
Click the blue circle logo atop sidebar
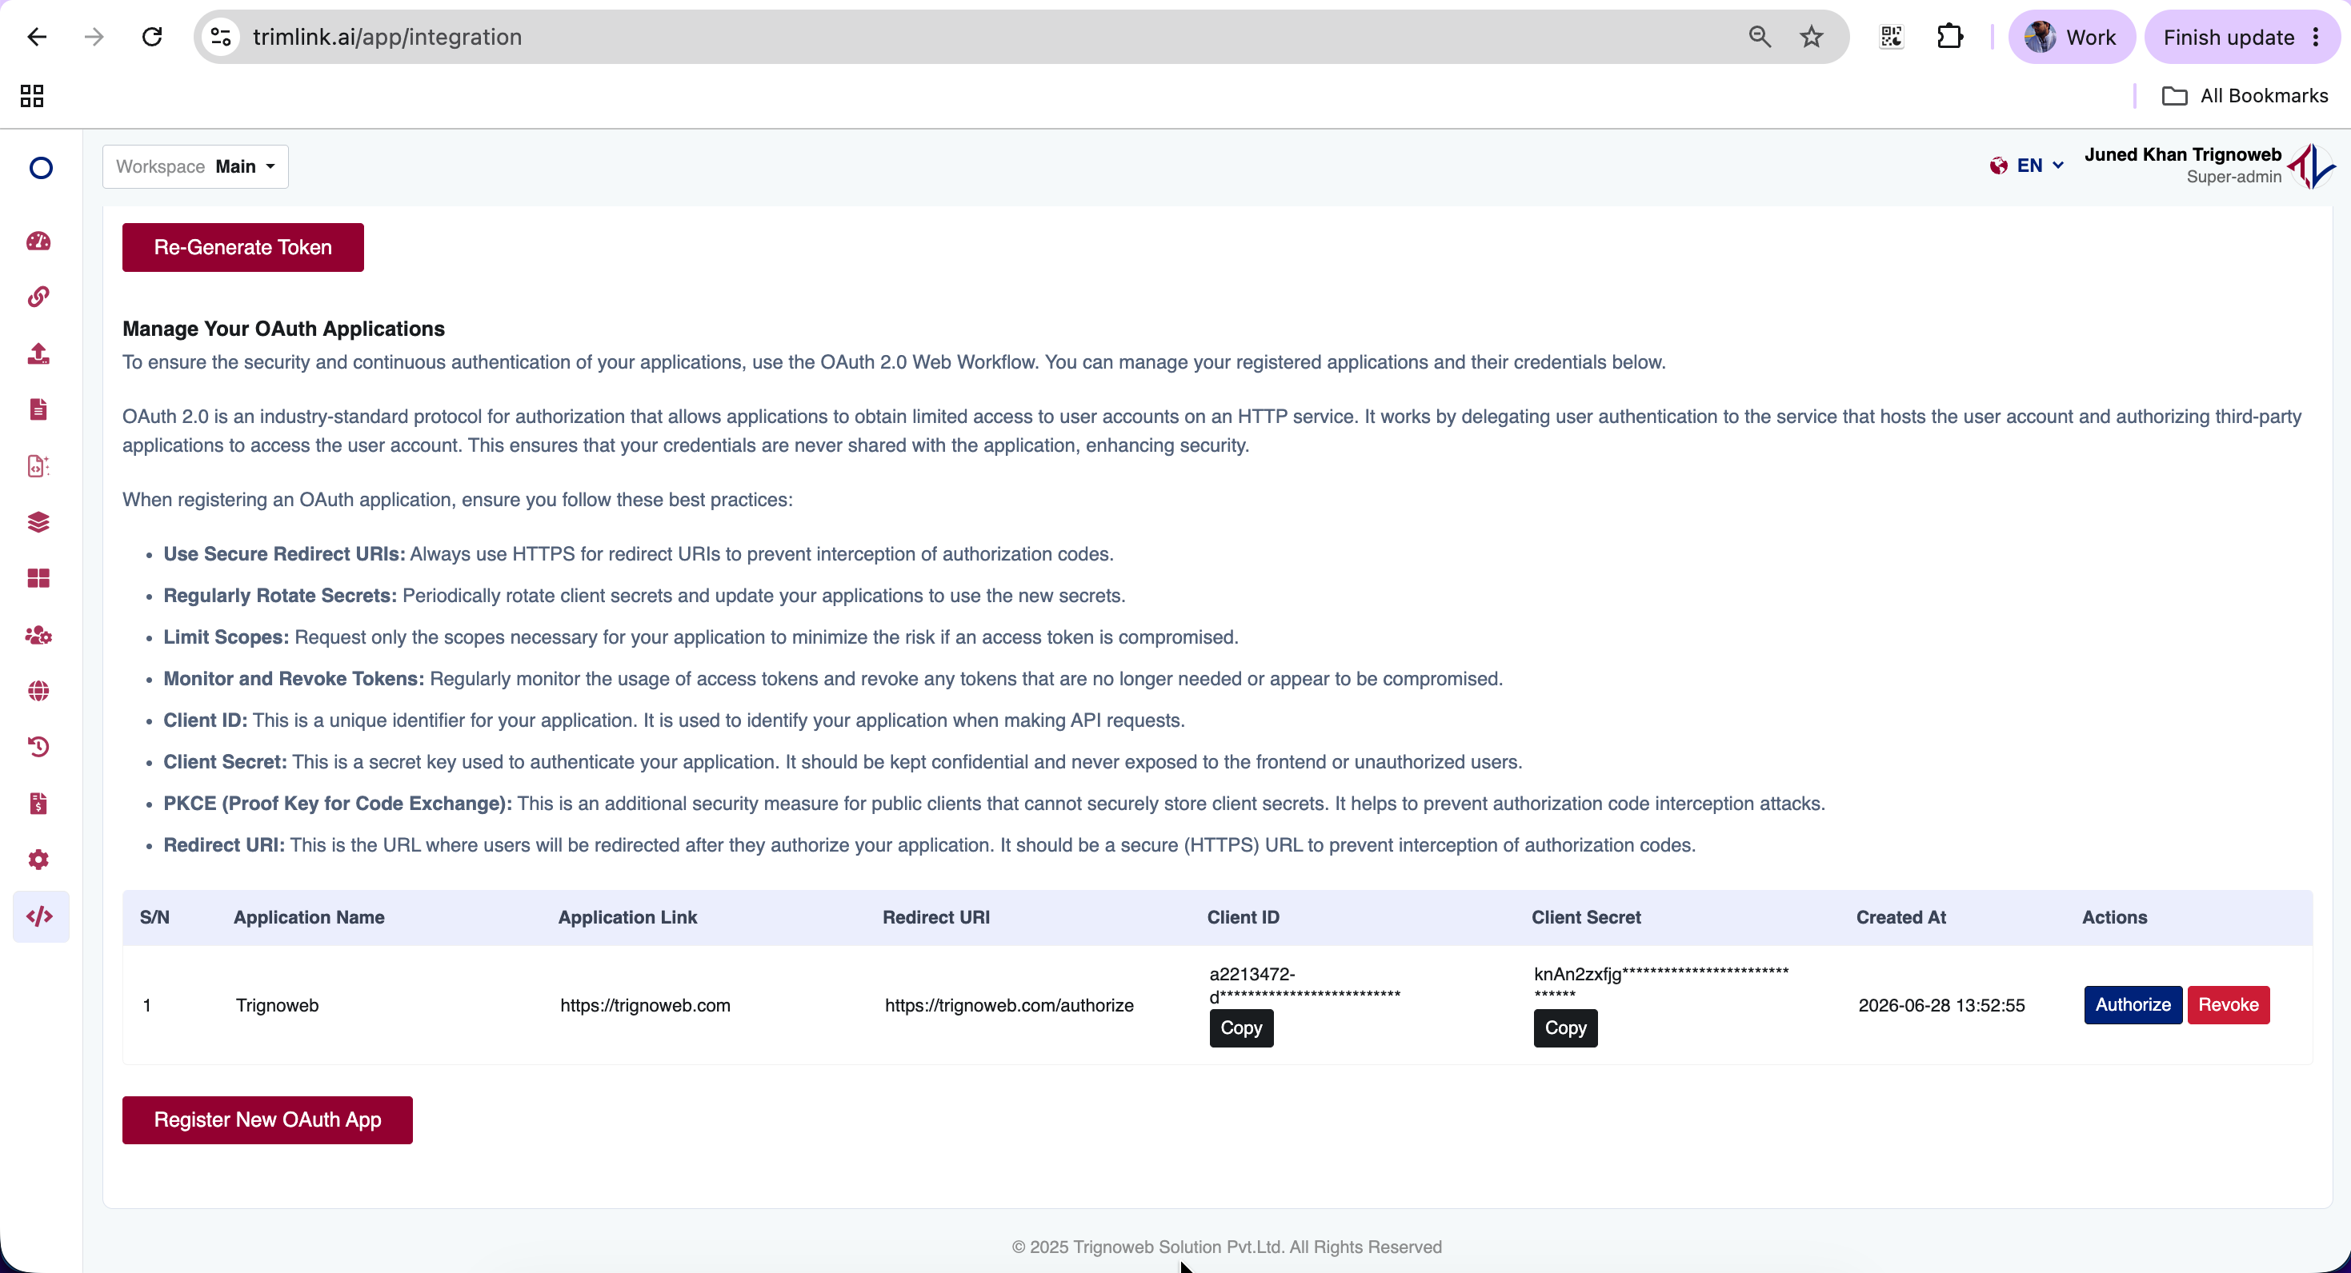click(41, 168)
